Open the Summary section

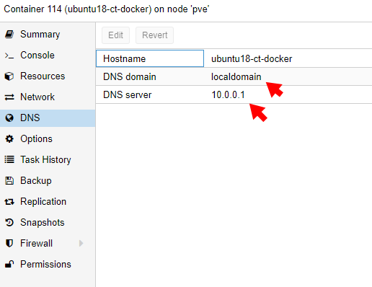(48, 35)
